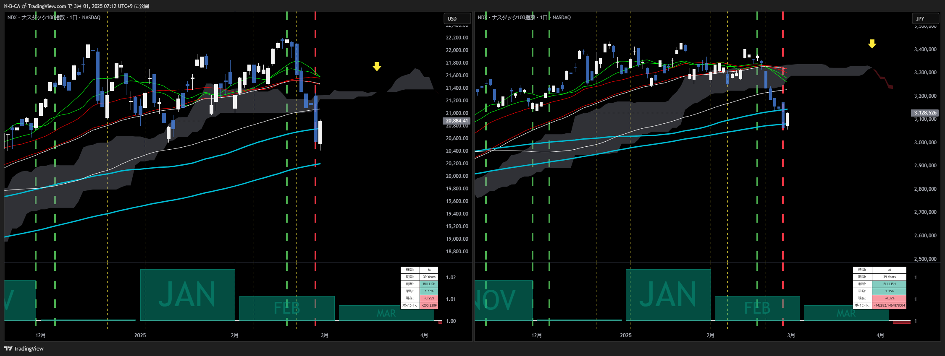Click the ポイント row label in JPY table
Viewport: 945px width, 356px height.
(862, 305)
